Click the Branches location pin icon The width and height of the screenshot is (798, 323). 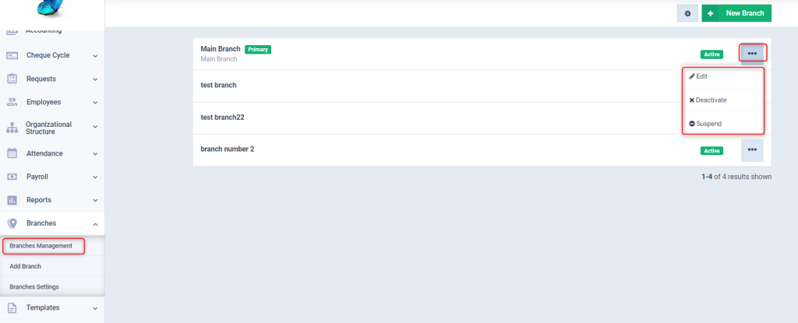tap(12, 223)
